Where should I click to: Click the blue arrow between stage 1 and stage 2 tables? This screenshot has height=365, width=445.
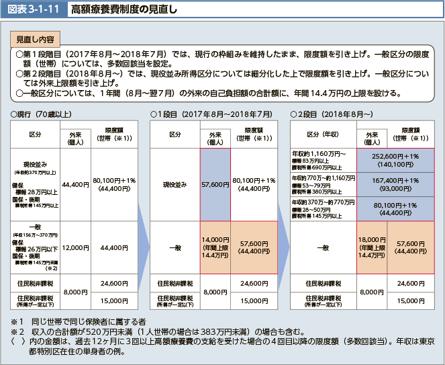(283, 222)
